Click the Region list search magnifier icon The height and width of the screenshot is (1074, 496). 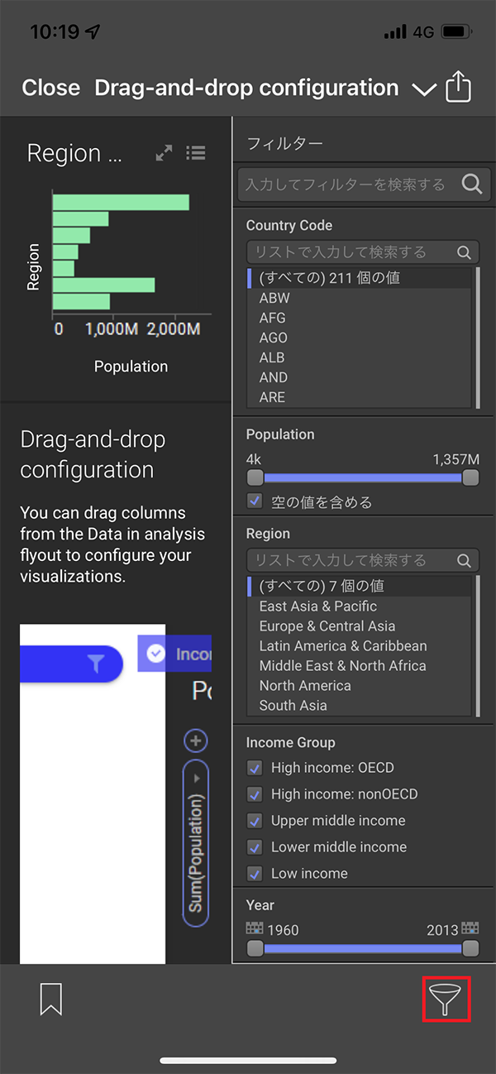click(465, 560)
